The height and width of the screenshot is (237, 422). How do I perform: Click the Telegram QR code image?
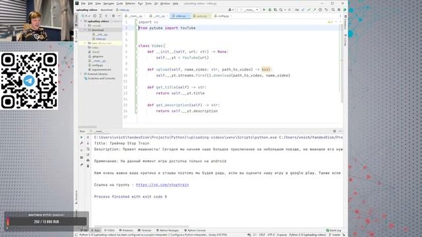(x=29, y=80)
